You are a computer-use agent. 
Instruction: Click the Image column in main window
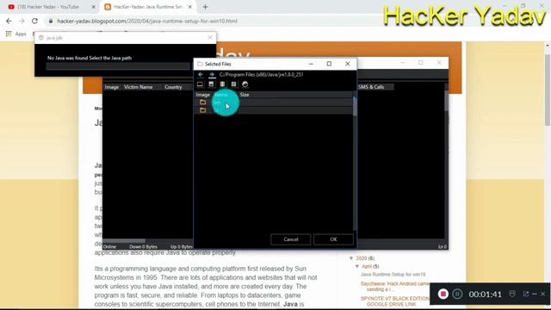112,87
